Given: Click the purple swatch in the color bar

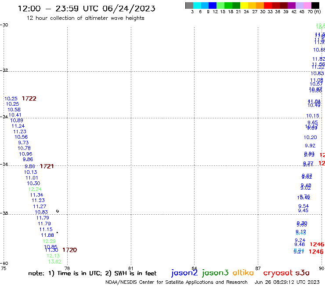Looking at the screenshot, I should tap(292, 5).
